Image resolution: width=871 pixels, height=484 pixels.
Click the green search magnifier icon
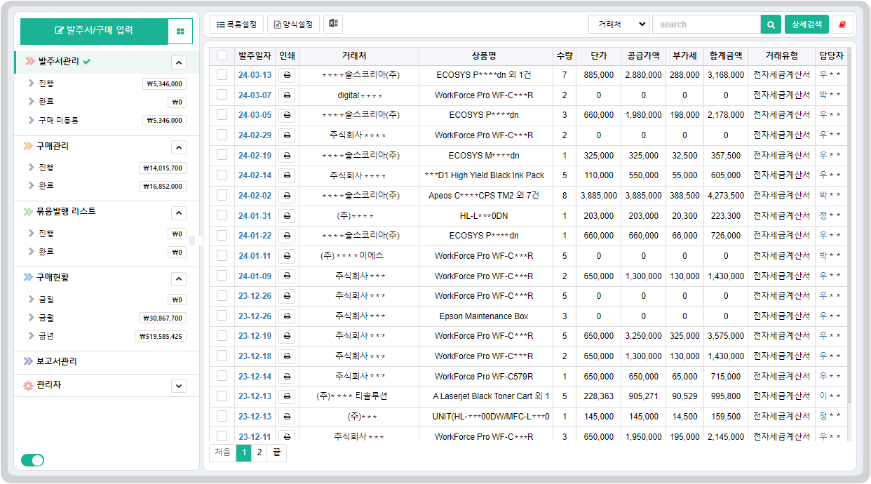pyautogui.click(x=771, y=25)
